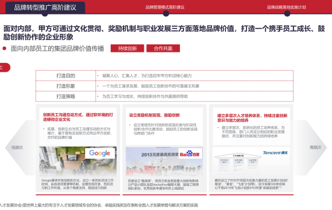Click the Baidu 百度 logo

[x=190, y=153]
